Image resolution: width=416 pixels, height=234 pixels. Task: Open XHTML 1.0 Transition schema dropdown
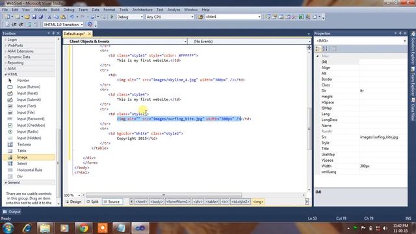coord(82,25)
